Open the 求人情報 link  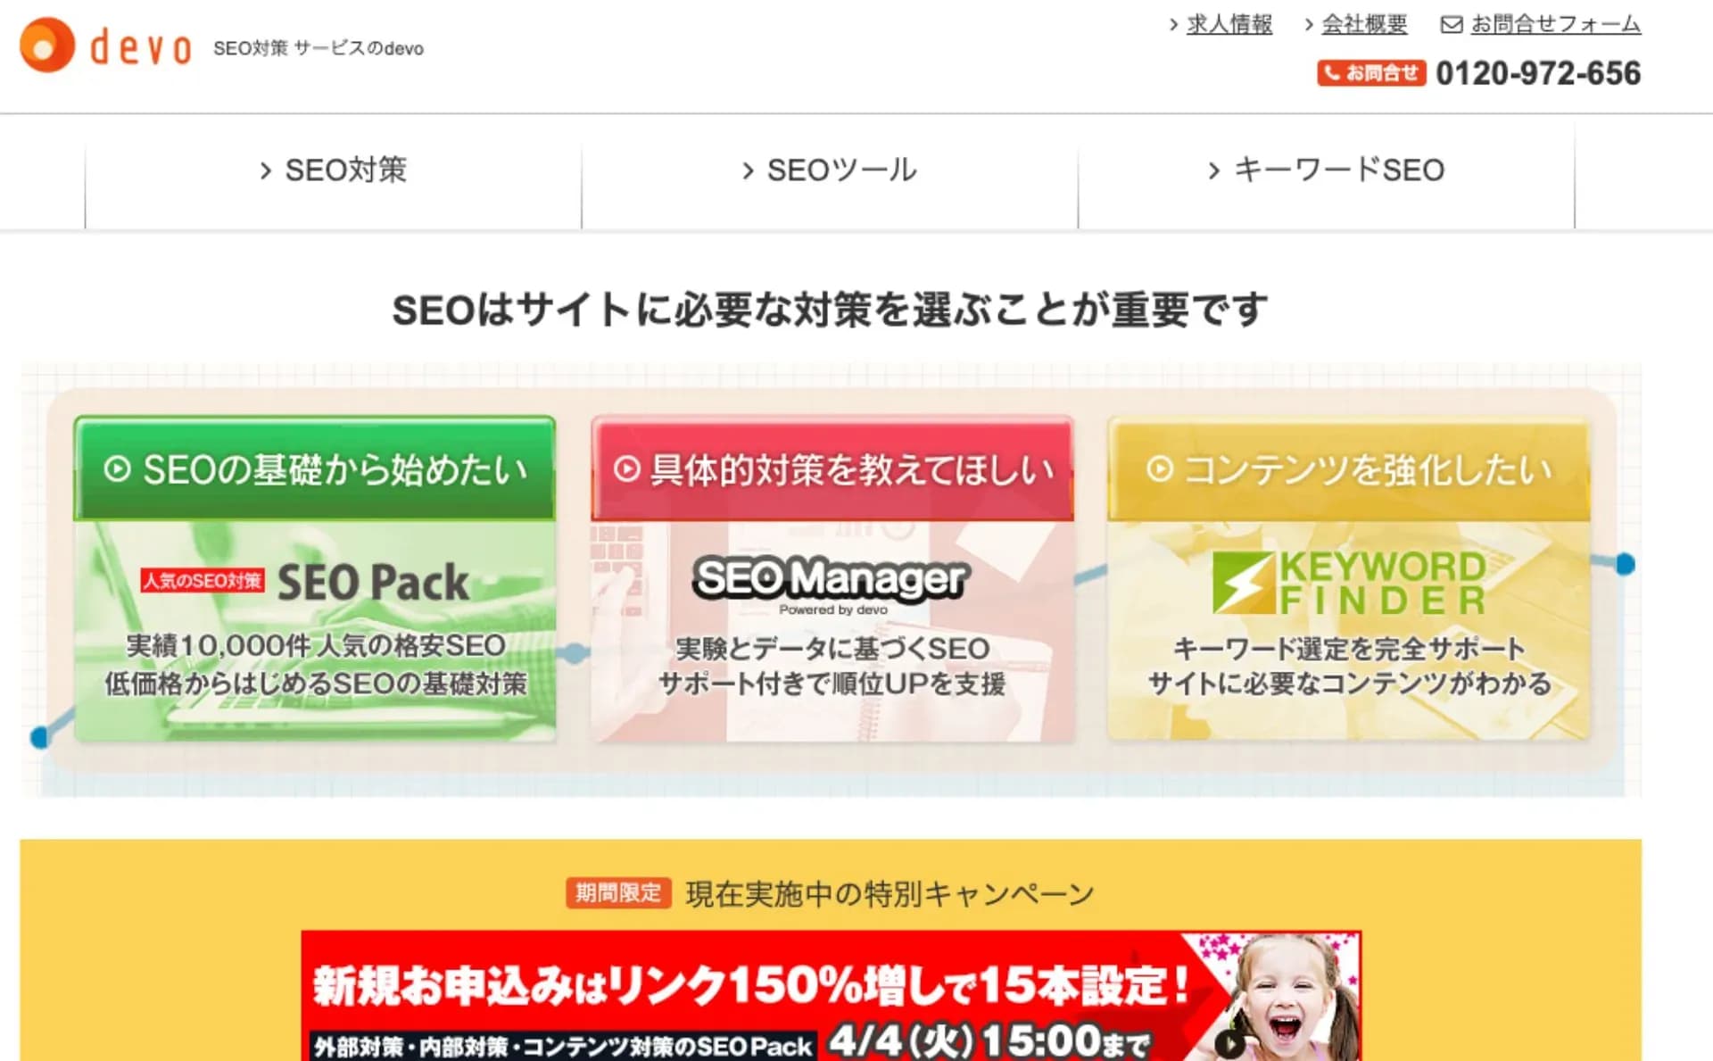(x=1229, y=24)
